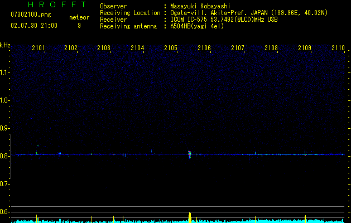Screen dimensions: 351x223
Task: Click the 2107 time axis marker
Action: [238, 48]
